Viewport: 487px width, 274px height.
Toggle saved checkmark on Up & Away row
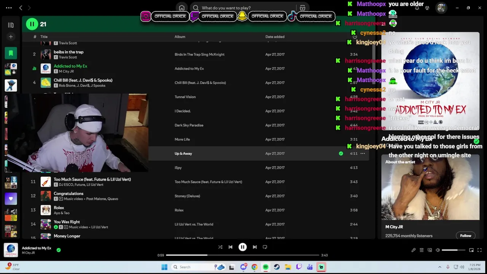pyautogui.click(x=341, y=153)
